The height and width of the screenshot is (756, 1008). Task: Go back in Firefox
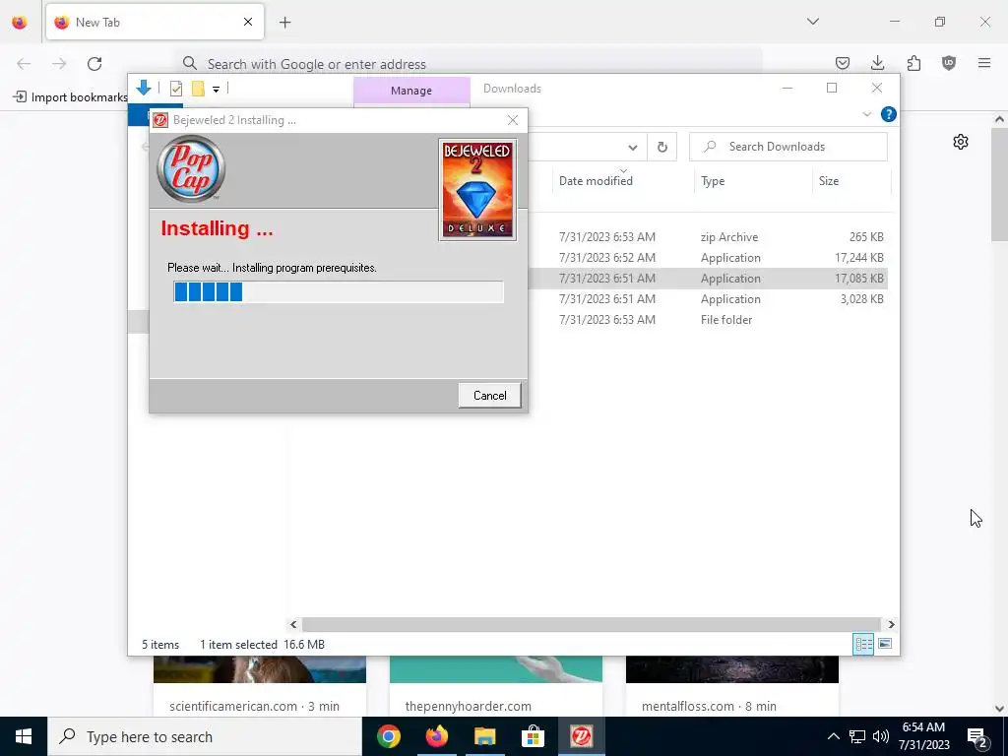(x=24, y=64)
